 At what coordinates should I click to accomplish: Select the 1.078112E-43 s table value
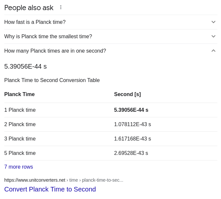click(132, 124)
